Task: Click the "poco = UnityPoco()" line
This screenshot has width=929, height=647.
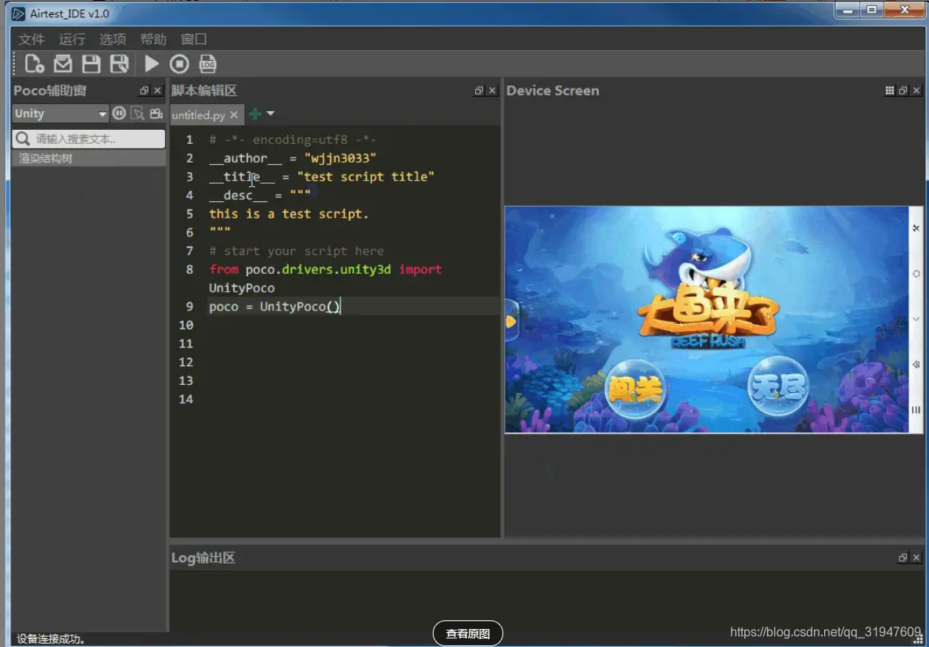Action: tap(275, 307)
